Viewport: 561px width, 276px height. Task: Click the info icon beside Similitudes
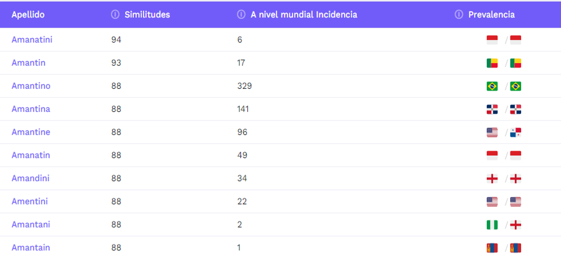(115, 14)
